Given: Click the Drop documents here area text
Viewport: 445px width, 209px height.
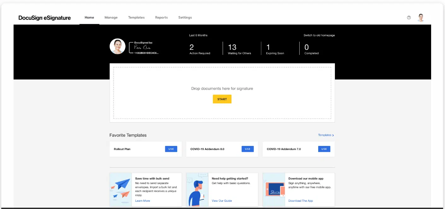Looking at the screenshot, I should coord(222,89).
